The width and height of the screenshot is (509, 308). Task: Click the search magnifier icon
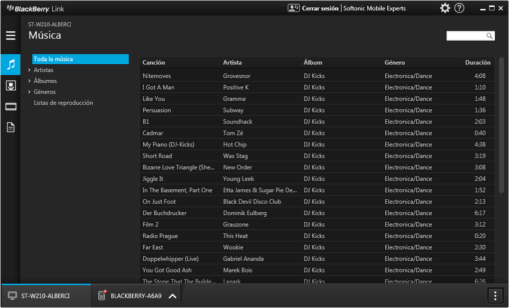click(x=489, y=36)
